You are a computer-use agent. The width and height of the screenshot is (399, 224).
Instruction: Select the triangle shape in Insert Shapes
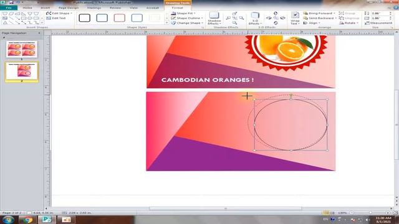(5, 23)
